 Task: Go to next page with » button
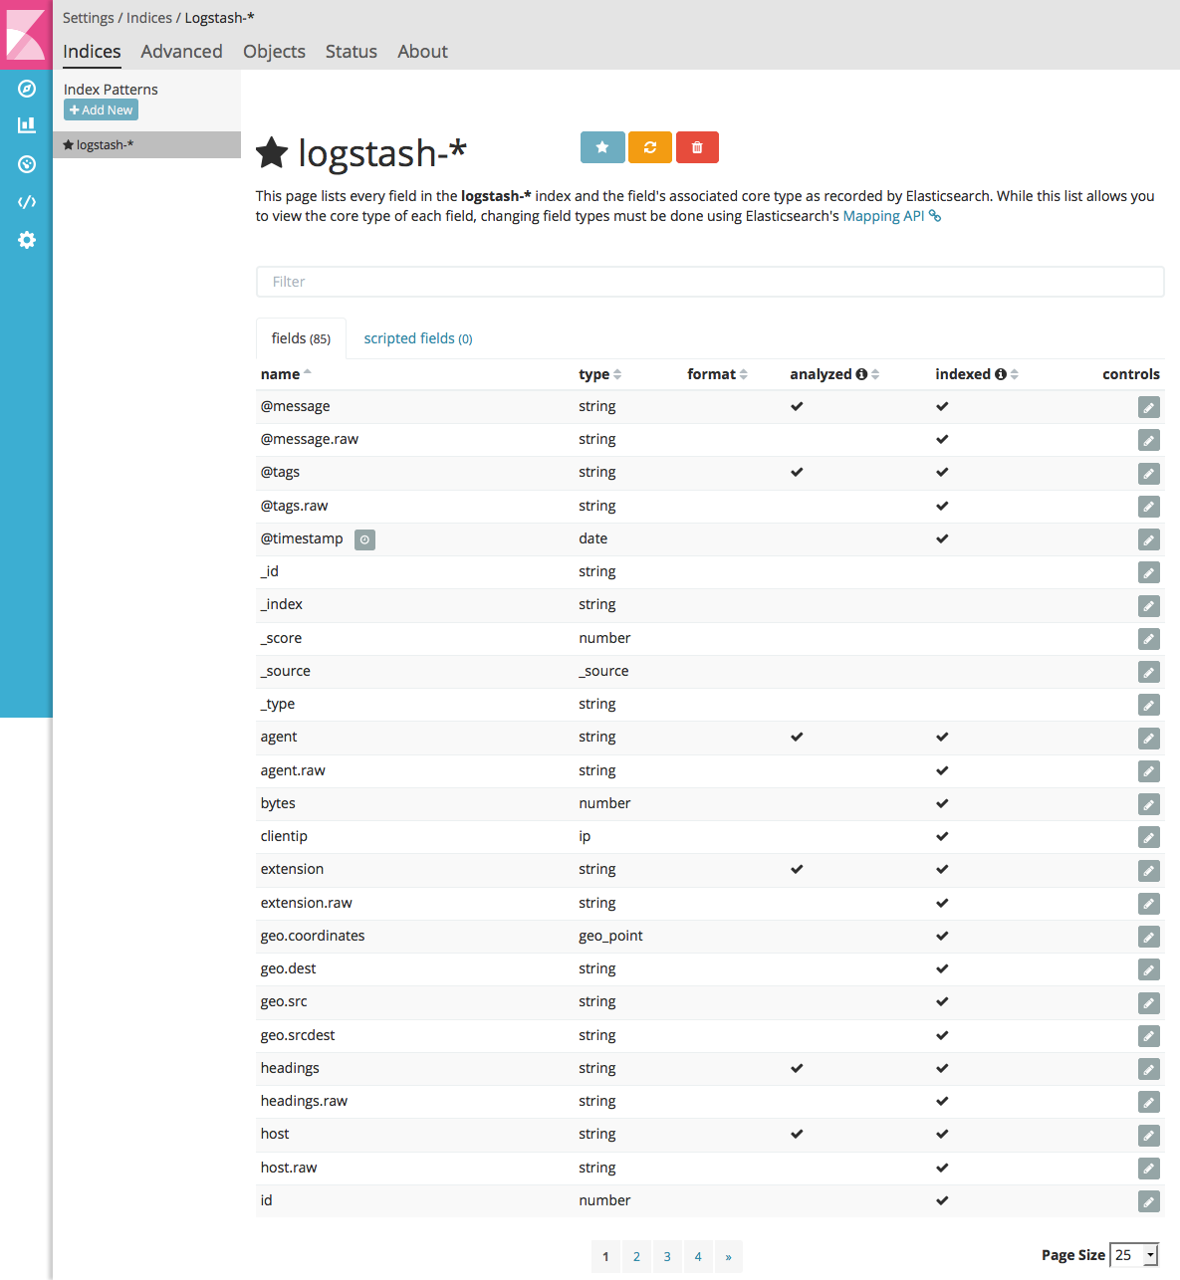click(728, 1256)
